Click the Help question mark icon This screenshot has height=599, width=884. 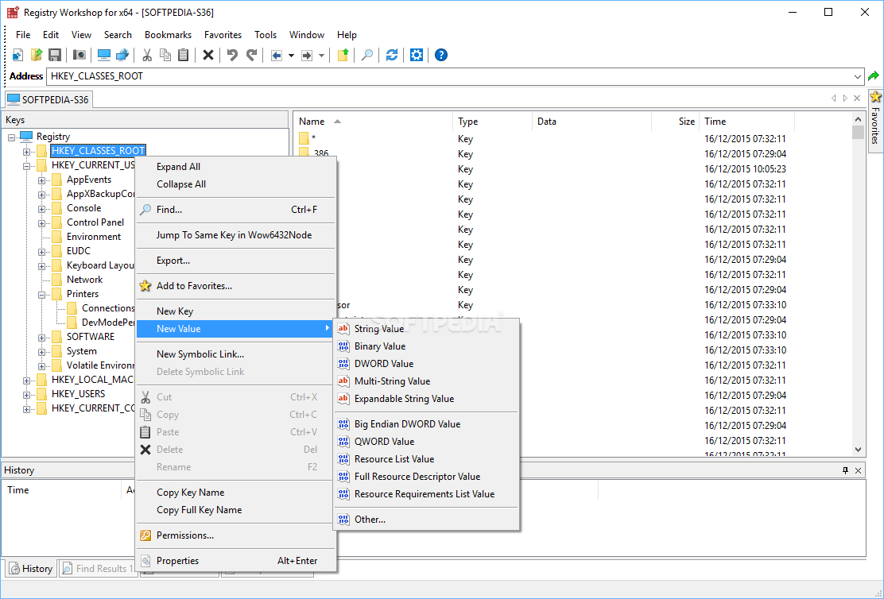click(441, 55)
